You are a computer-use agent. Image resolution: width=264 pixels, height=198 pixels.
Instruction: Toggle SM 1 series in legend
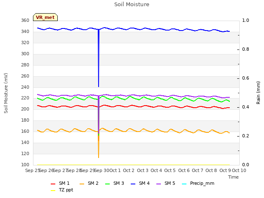coord(60,183)
